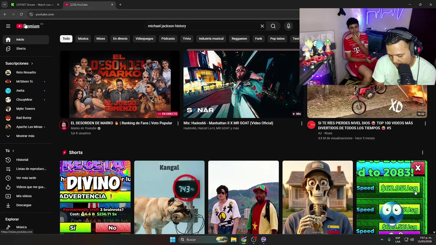Open options menu for Hades66 mix
The image size is (436, 245).
tap(301, 124)
